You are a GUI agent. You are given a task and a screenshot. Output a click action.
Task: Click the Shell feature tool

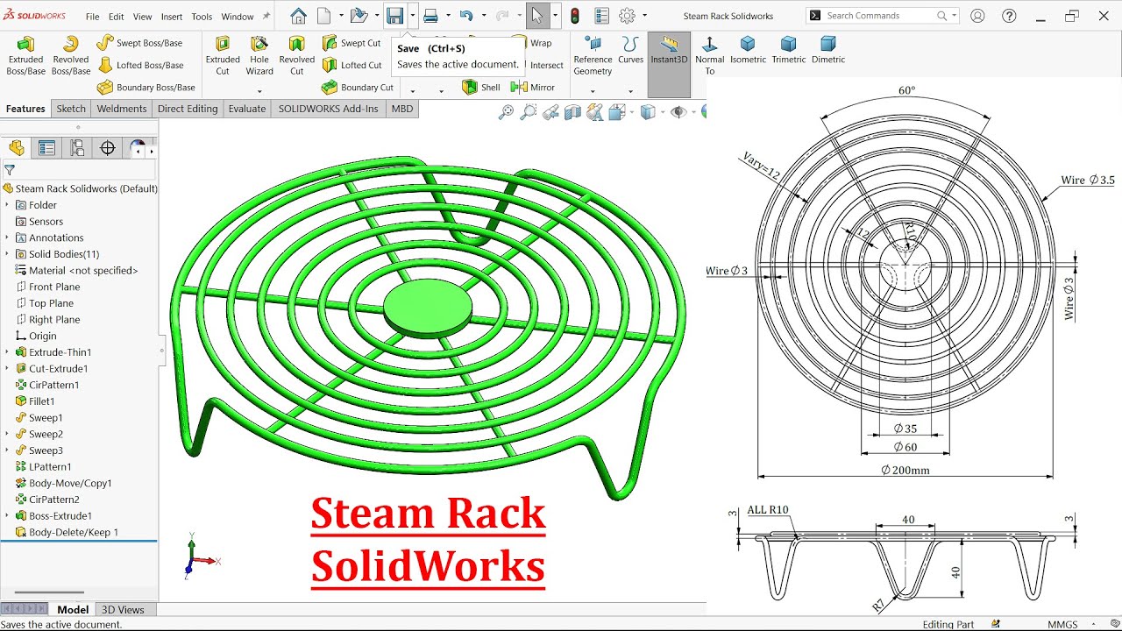pos(481,88)
